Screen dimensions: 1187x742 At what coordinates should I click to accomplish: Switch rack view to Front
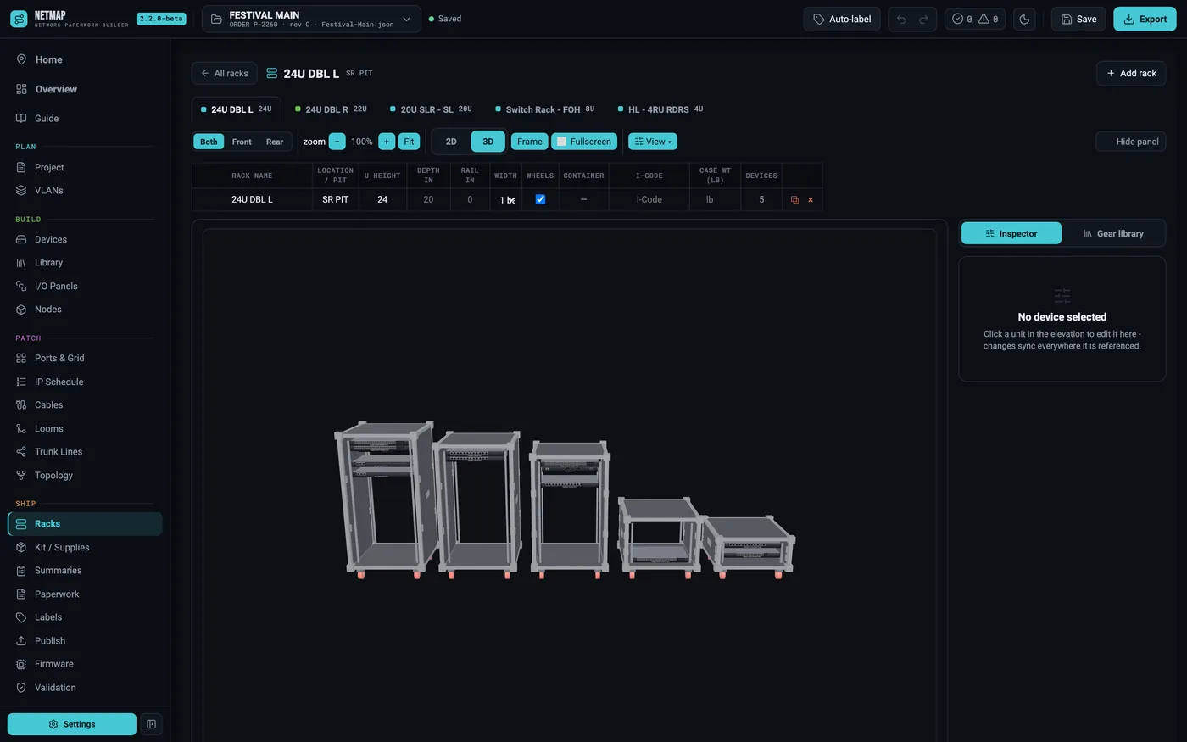click(242, 142)
